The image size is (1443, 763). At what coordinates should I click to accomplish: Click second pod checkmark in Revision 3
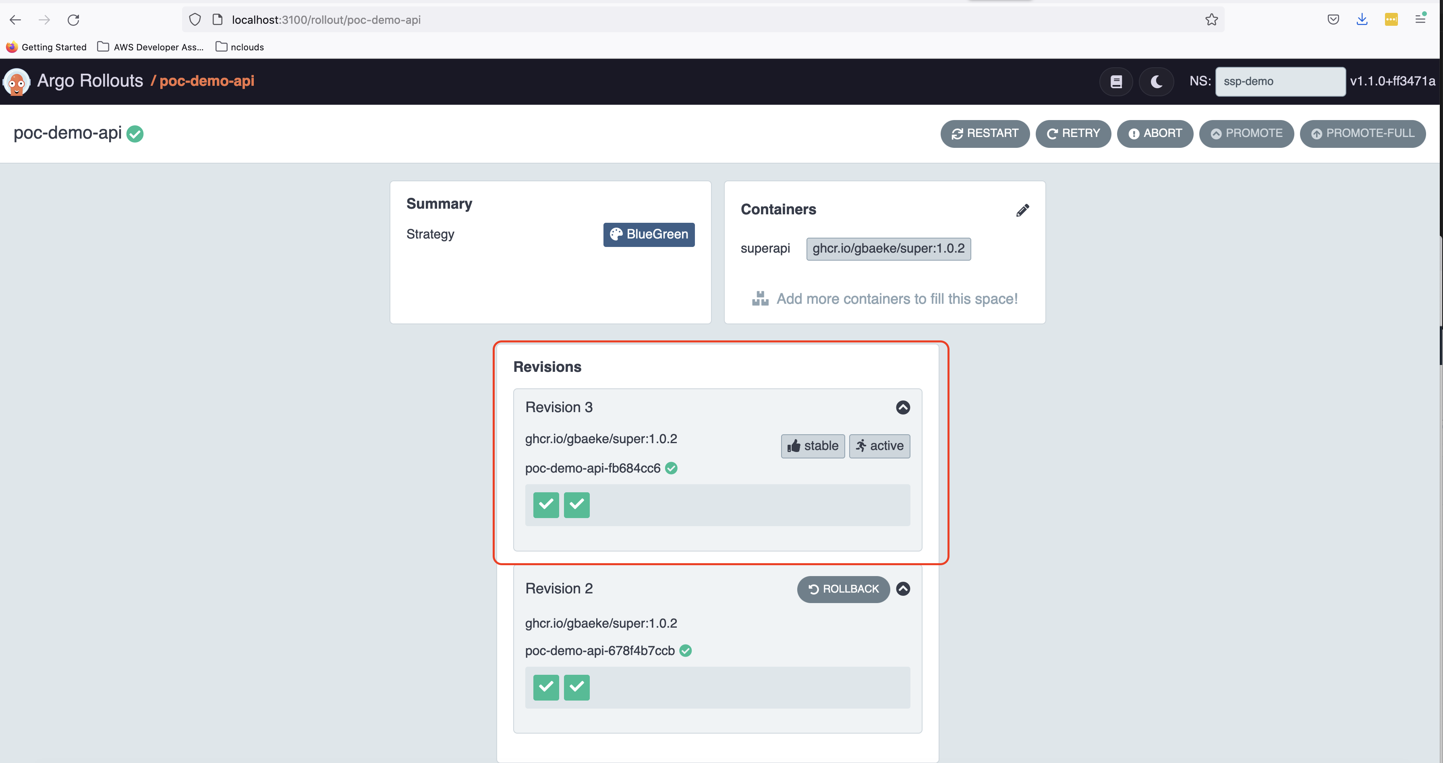pos(576,505)
